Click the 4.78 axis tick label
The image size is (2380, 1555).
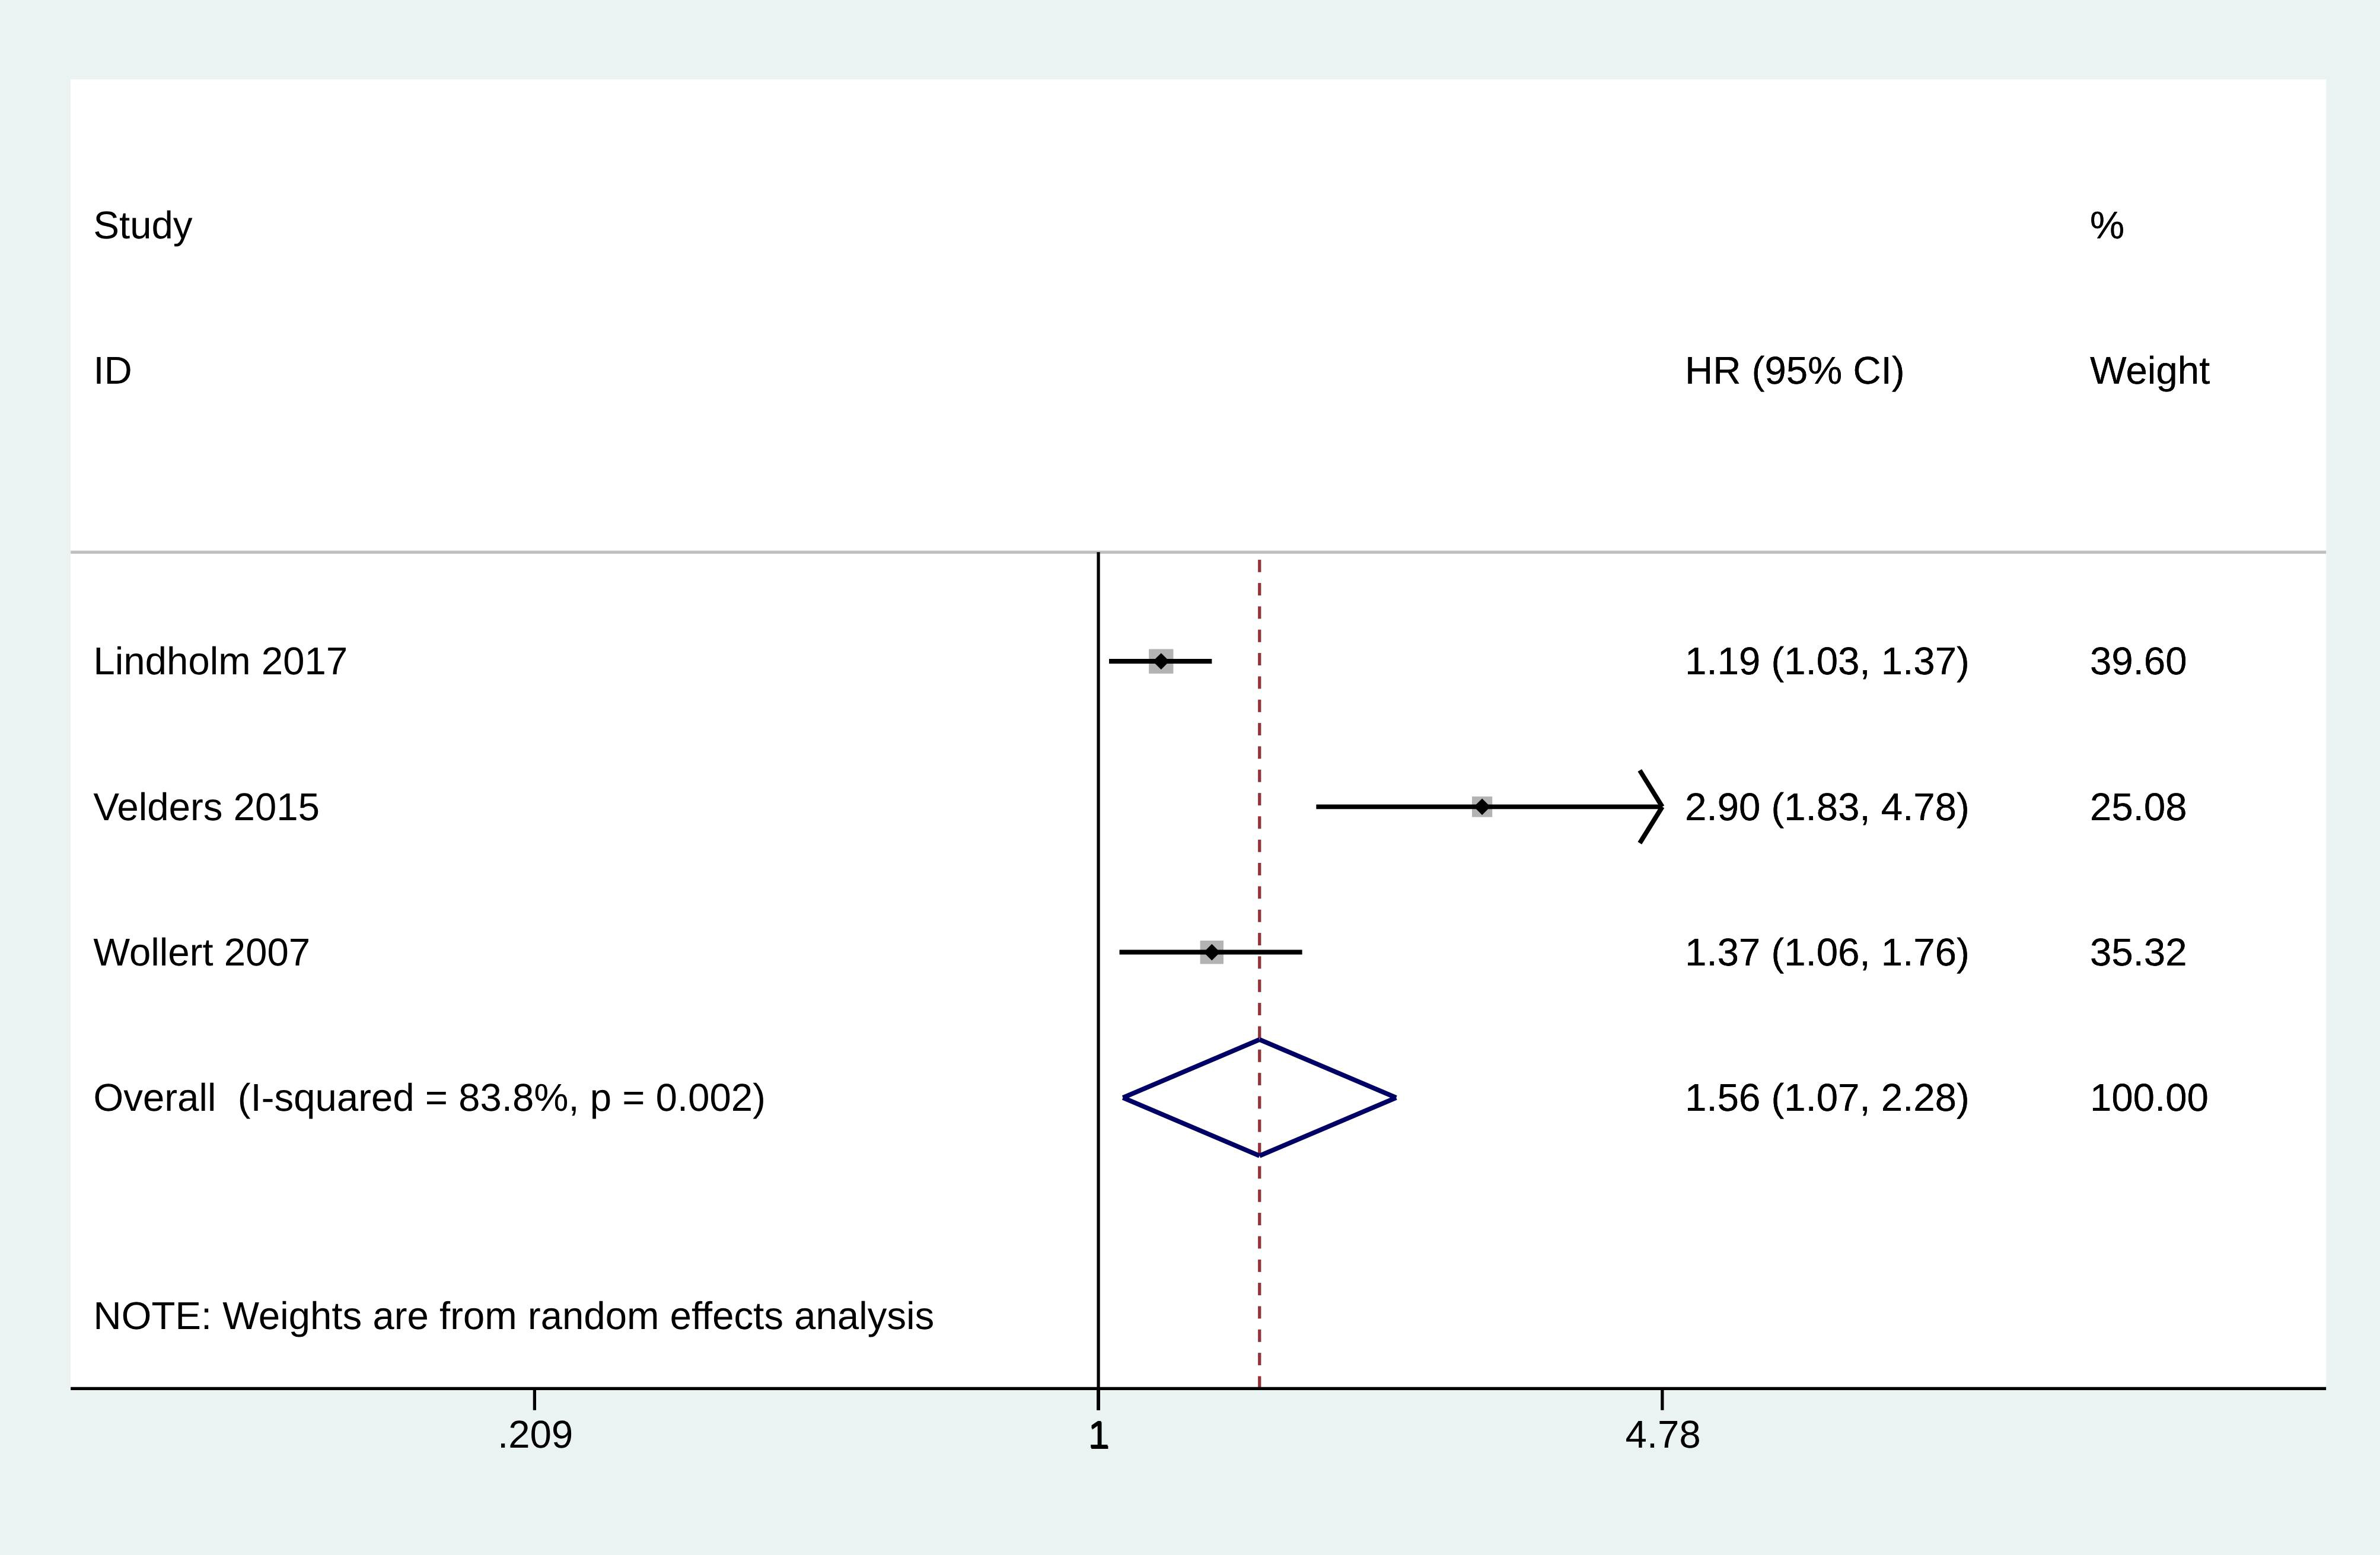1662,1436
